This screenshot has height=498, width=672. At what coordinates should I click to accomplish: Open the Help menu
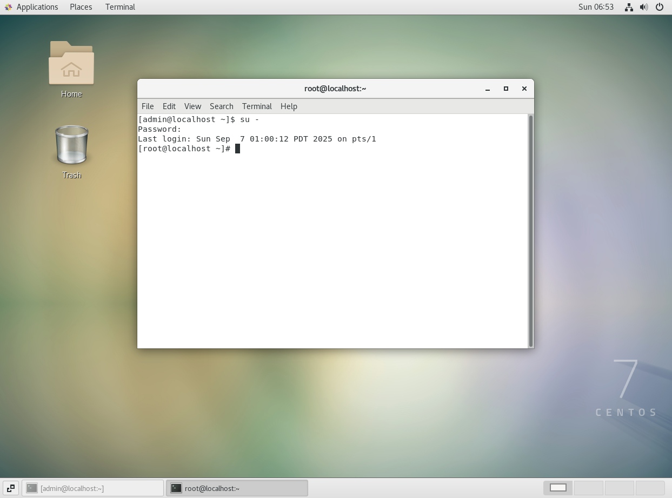[289, 106]
